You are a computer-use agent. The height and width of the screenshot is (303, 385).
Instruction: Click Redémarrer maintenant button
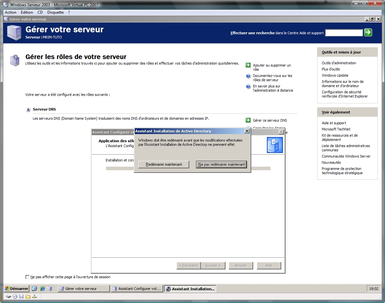pos(164,164)
